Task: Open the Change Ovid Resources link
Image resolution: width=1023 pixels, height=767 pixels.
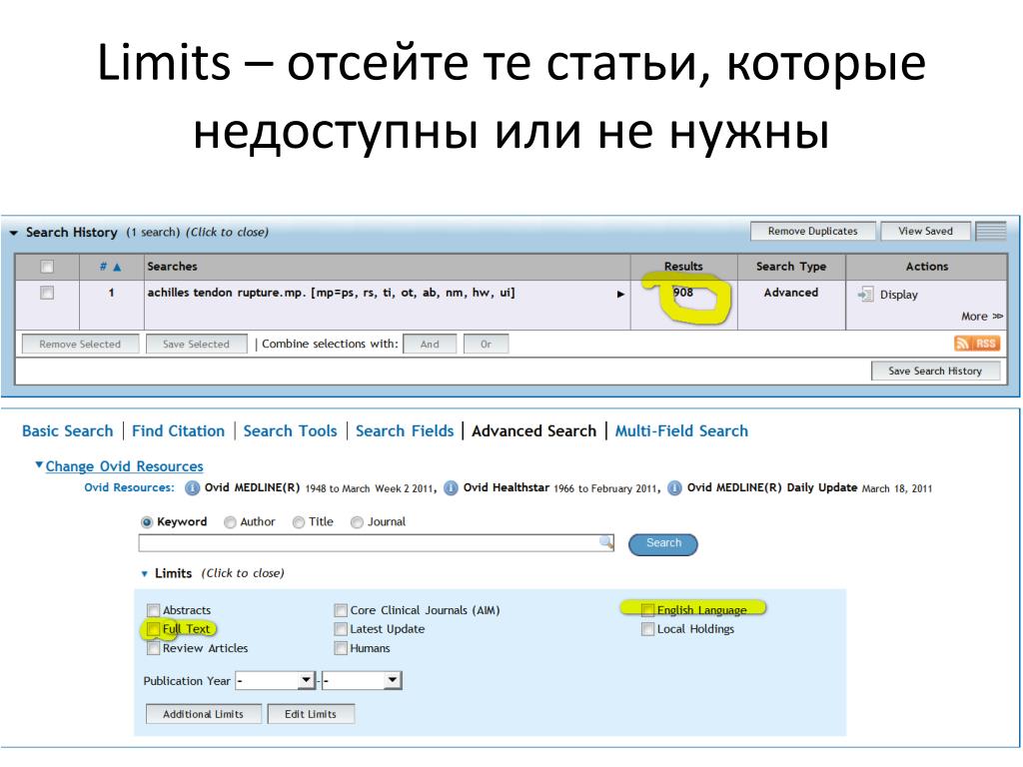Action: pos(125,466)
